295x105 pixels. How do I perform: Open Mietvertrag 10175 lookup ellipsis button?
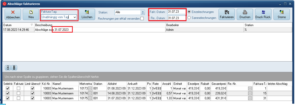point(90,98)
